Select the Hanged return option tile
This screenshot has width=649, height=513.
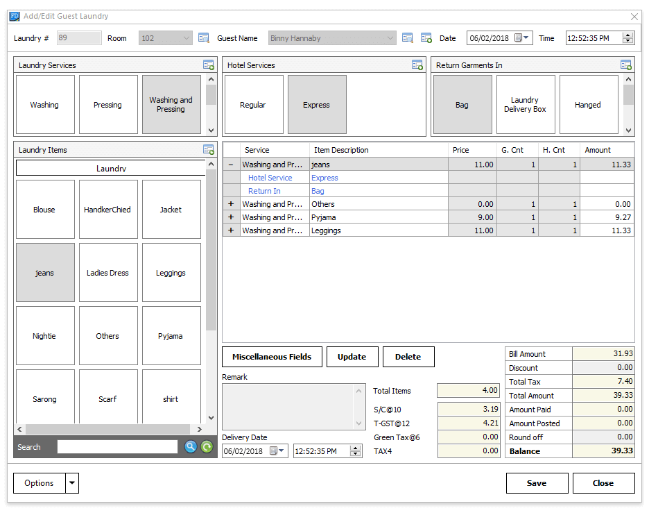pos(589,104)
